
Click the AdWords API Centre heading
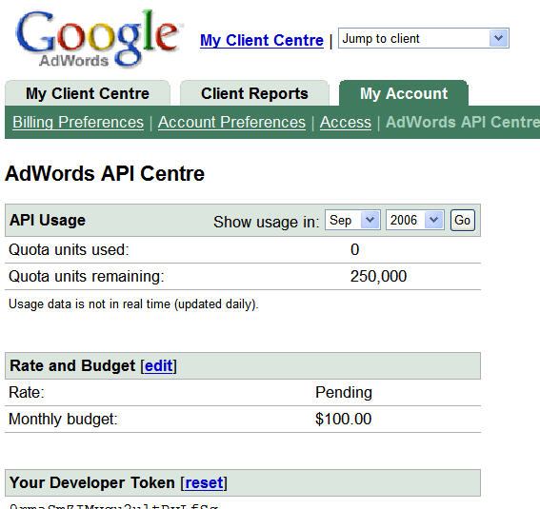tap(105, 173)
